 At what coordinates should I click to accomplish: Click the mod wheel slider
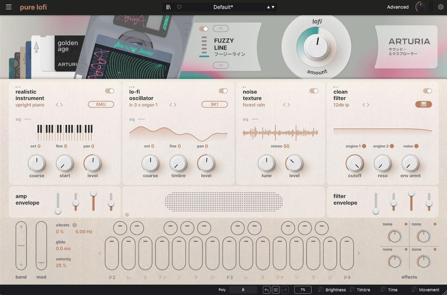[x=41, y=246]
